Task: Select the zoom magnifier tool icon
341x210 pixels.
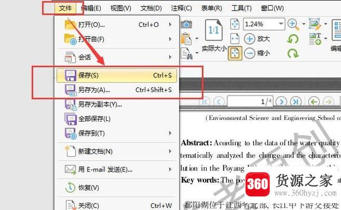Action: click(x=294, y=24)
